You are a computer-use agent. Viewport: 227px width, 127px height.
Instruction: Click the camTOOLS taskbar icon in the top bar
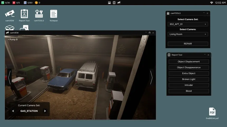(110, 3)
